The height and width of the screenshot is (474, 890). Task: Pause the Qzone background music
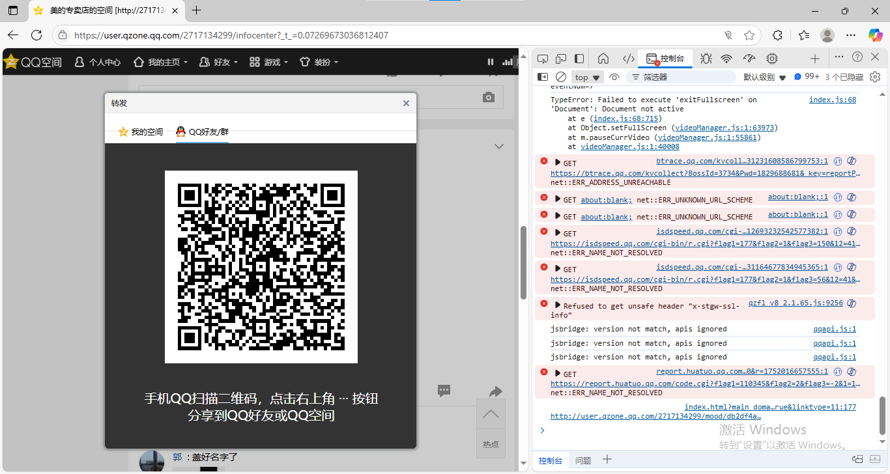point(491,62)
